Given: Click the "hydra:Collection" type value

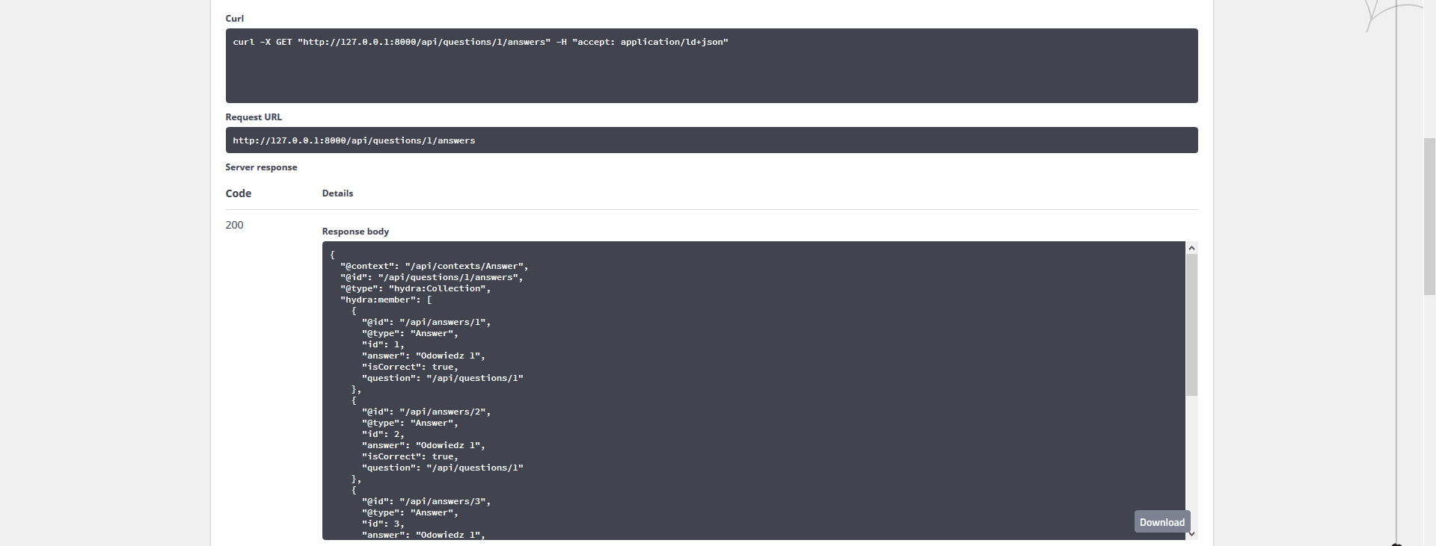Looking at the screenshot, I should tap(437, 288).
